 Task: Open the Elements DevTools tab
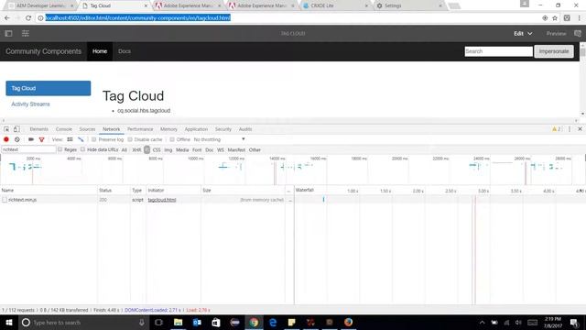click(38, 129)
